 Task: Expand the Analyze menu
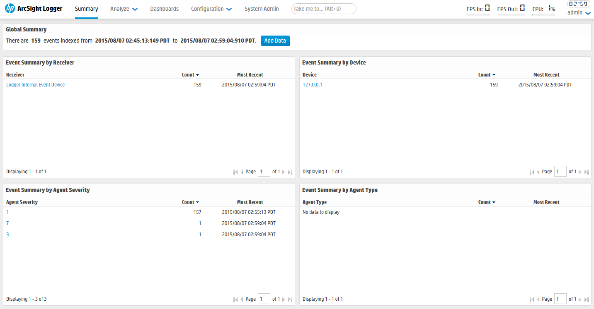click(124, 9)
